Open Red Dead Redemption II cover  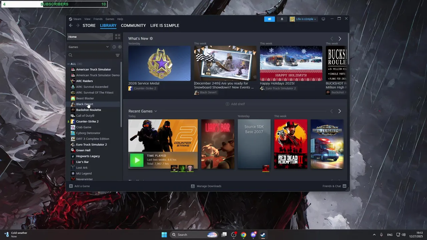click(291, 144)
